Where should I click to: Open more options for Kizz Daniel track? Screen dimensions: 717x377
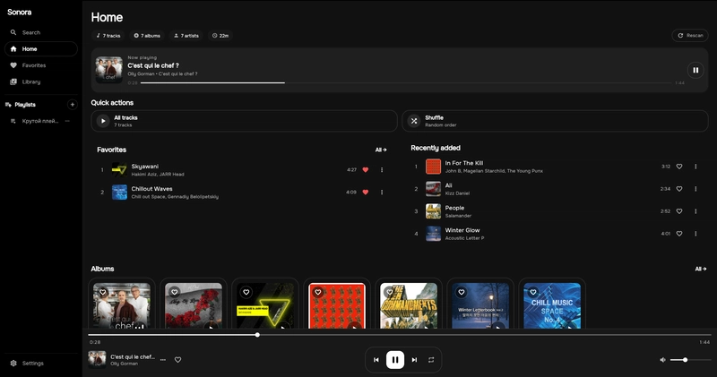pos(696,189)
